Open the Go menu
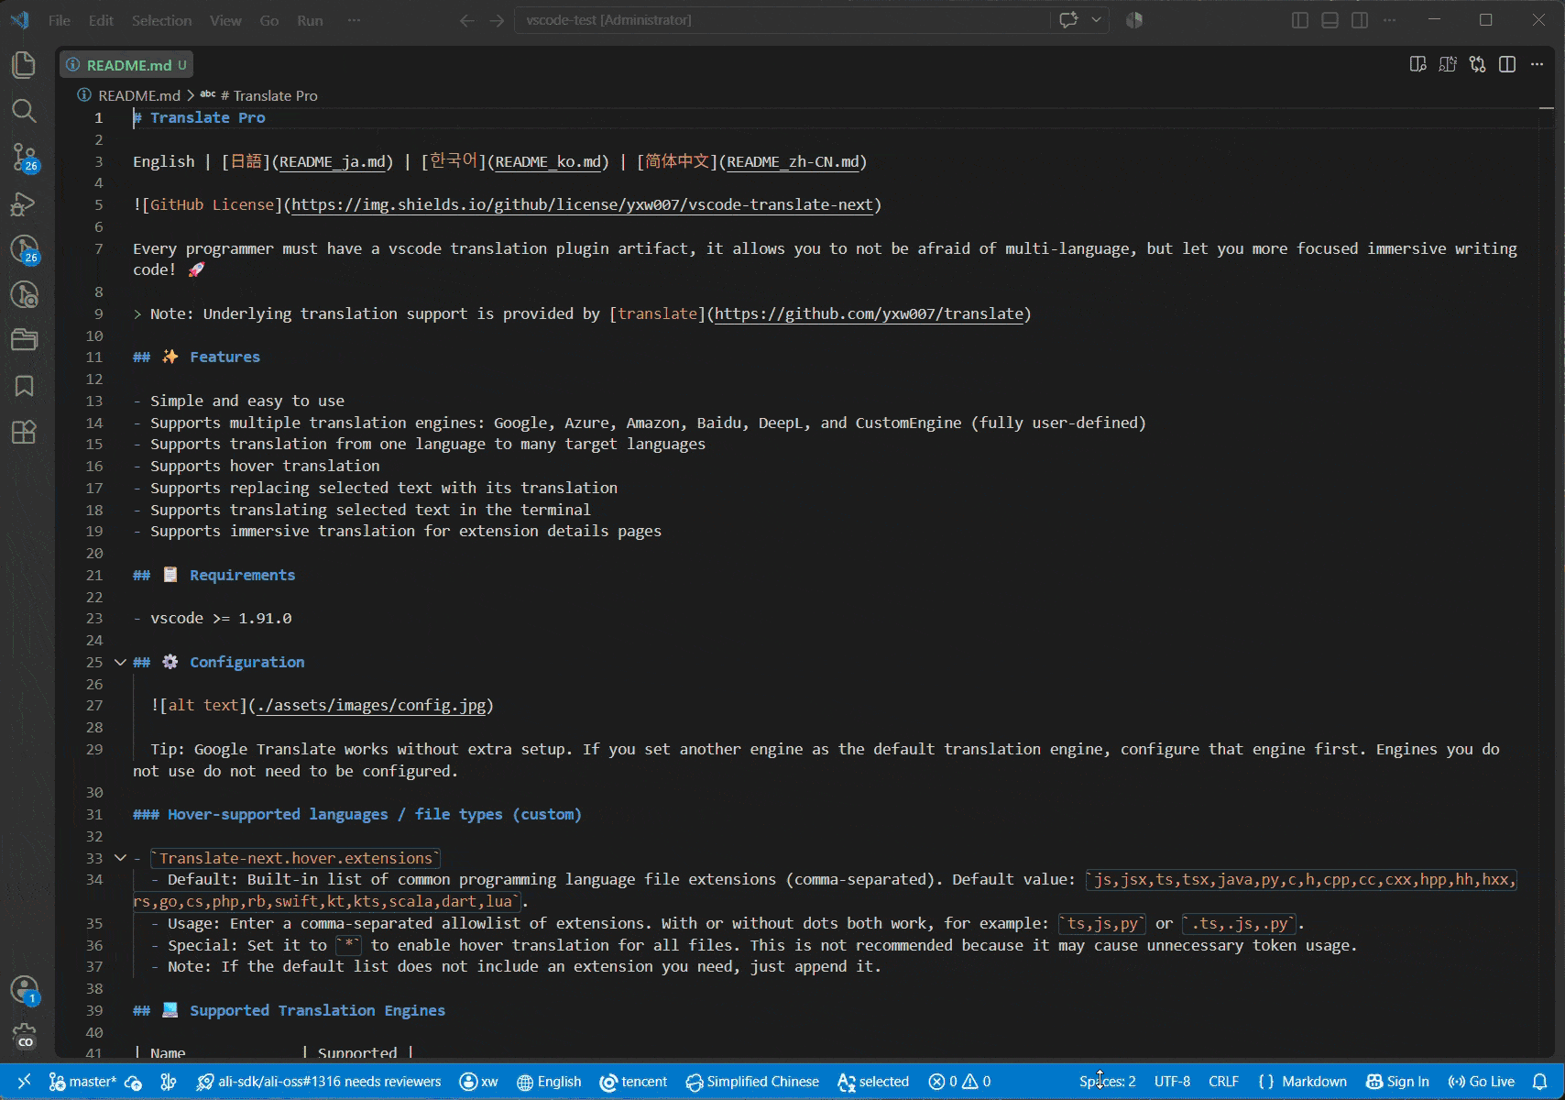1565x1100 pixels. (x=269, y=20)
